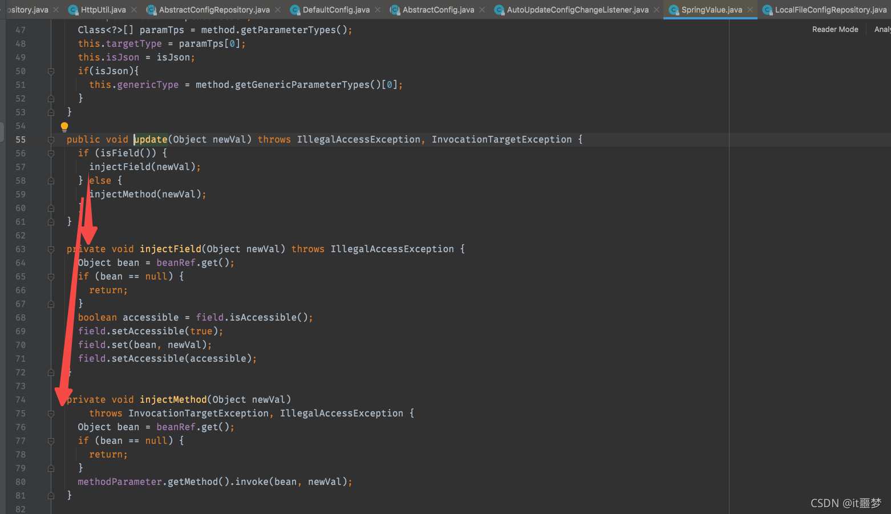Fold the bean null check at line 65
Viewport: 891px width, 514px height.
tap(51, 277)
